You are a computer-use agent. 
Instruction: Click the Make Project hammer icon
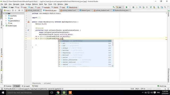114,7
